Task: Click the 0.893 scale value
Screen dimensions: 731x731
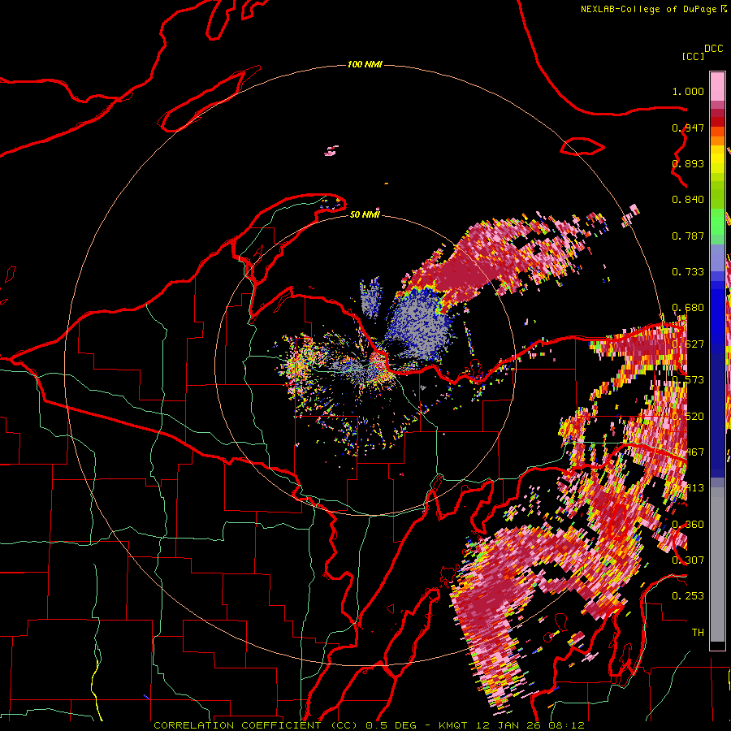Action: [688, 163]
